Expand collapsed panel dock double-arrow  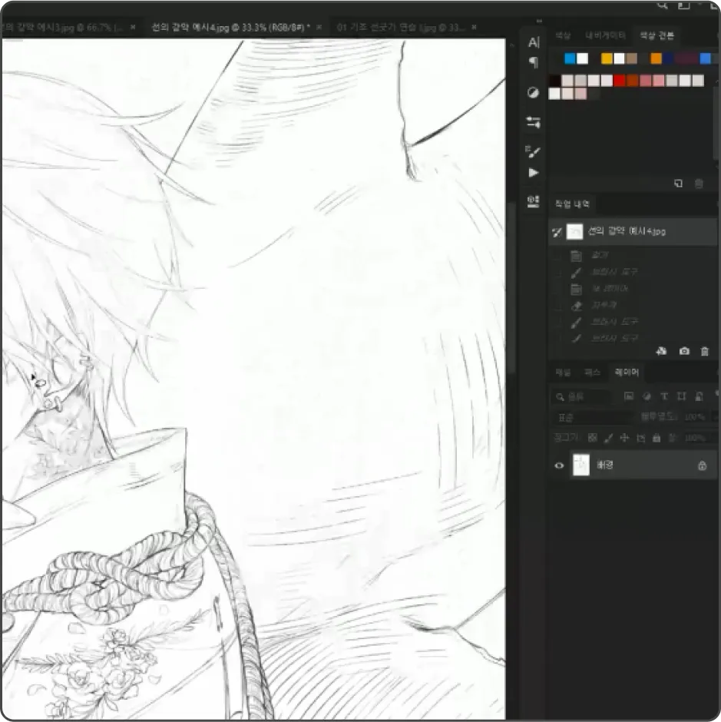click(x=539, y=22)
